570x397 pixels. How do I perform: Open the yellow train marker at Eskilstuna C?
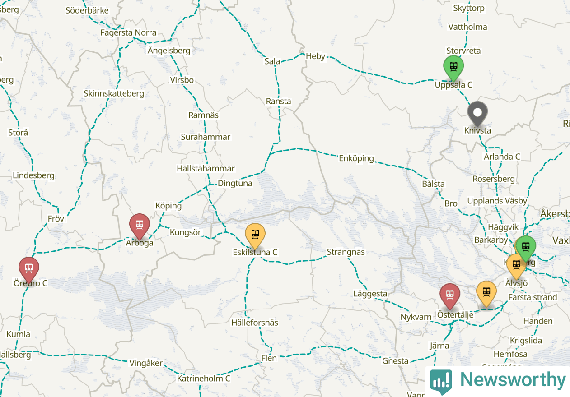[x=255, y=235]
